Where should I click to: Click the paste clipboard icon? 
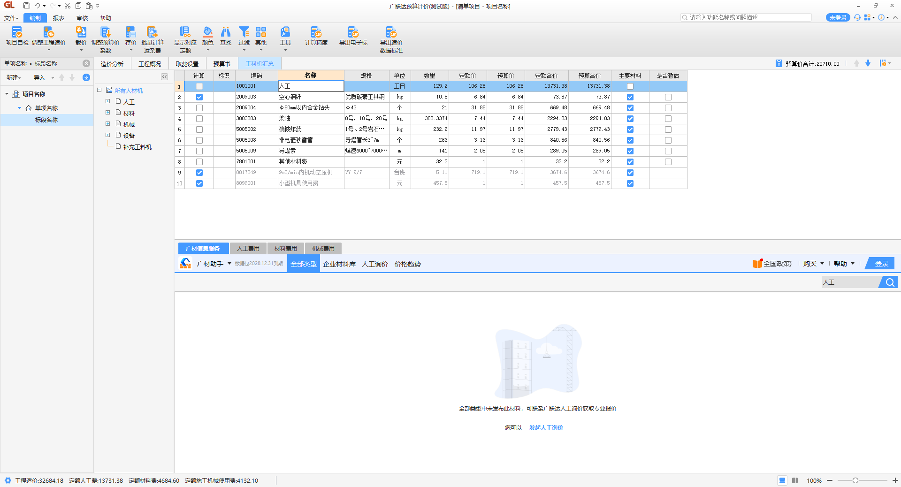[89, 6]
